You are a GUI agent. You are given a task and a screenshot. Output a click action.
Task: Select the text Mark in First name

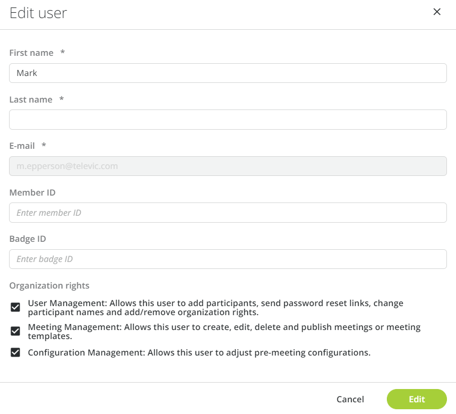27,73
